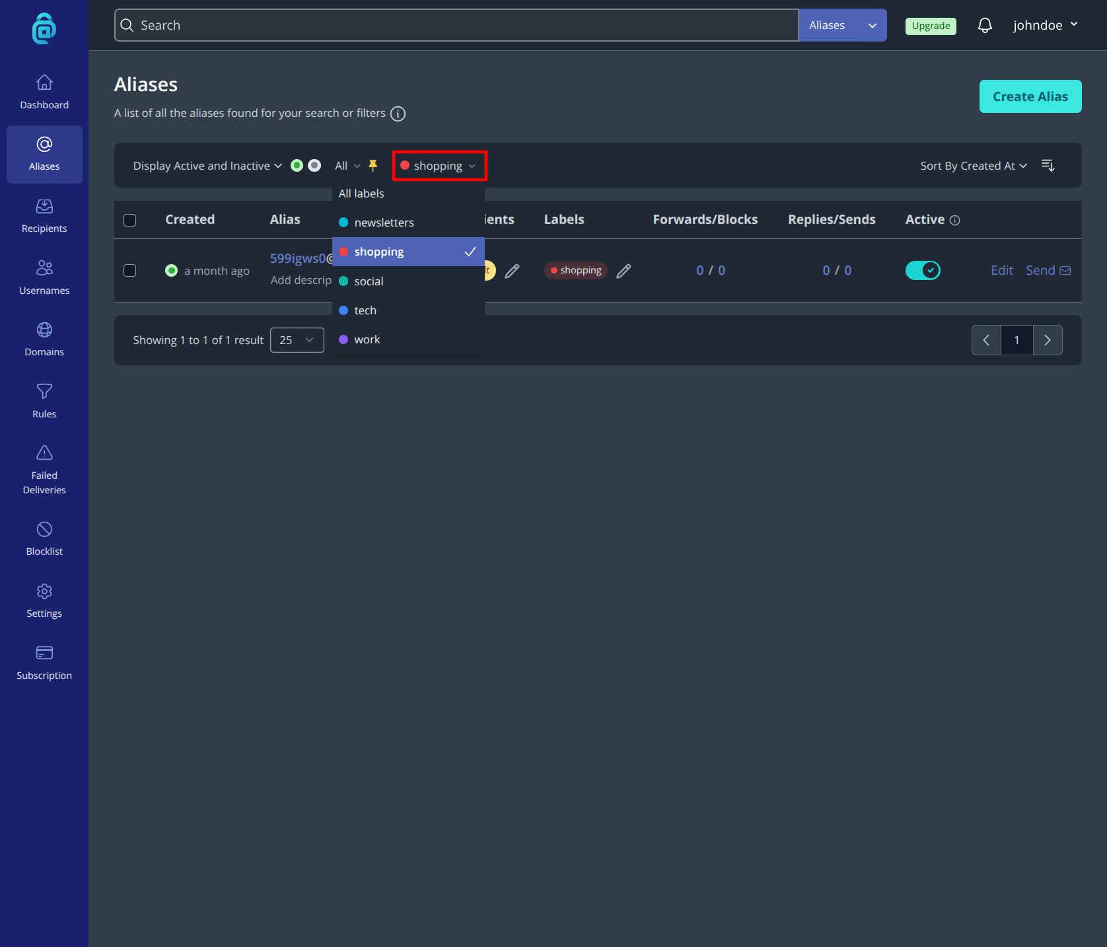Open the Aliases sidebar section
This screenshot has height=947, width=1107.
[x=44, y=155]
